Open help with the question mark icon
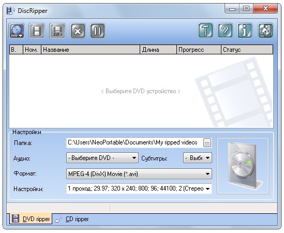 point(225,31)
